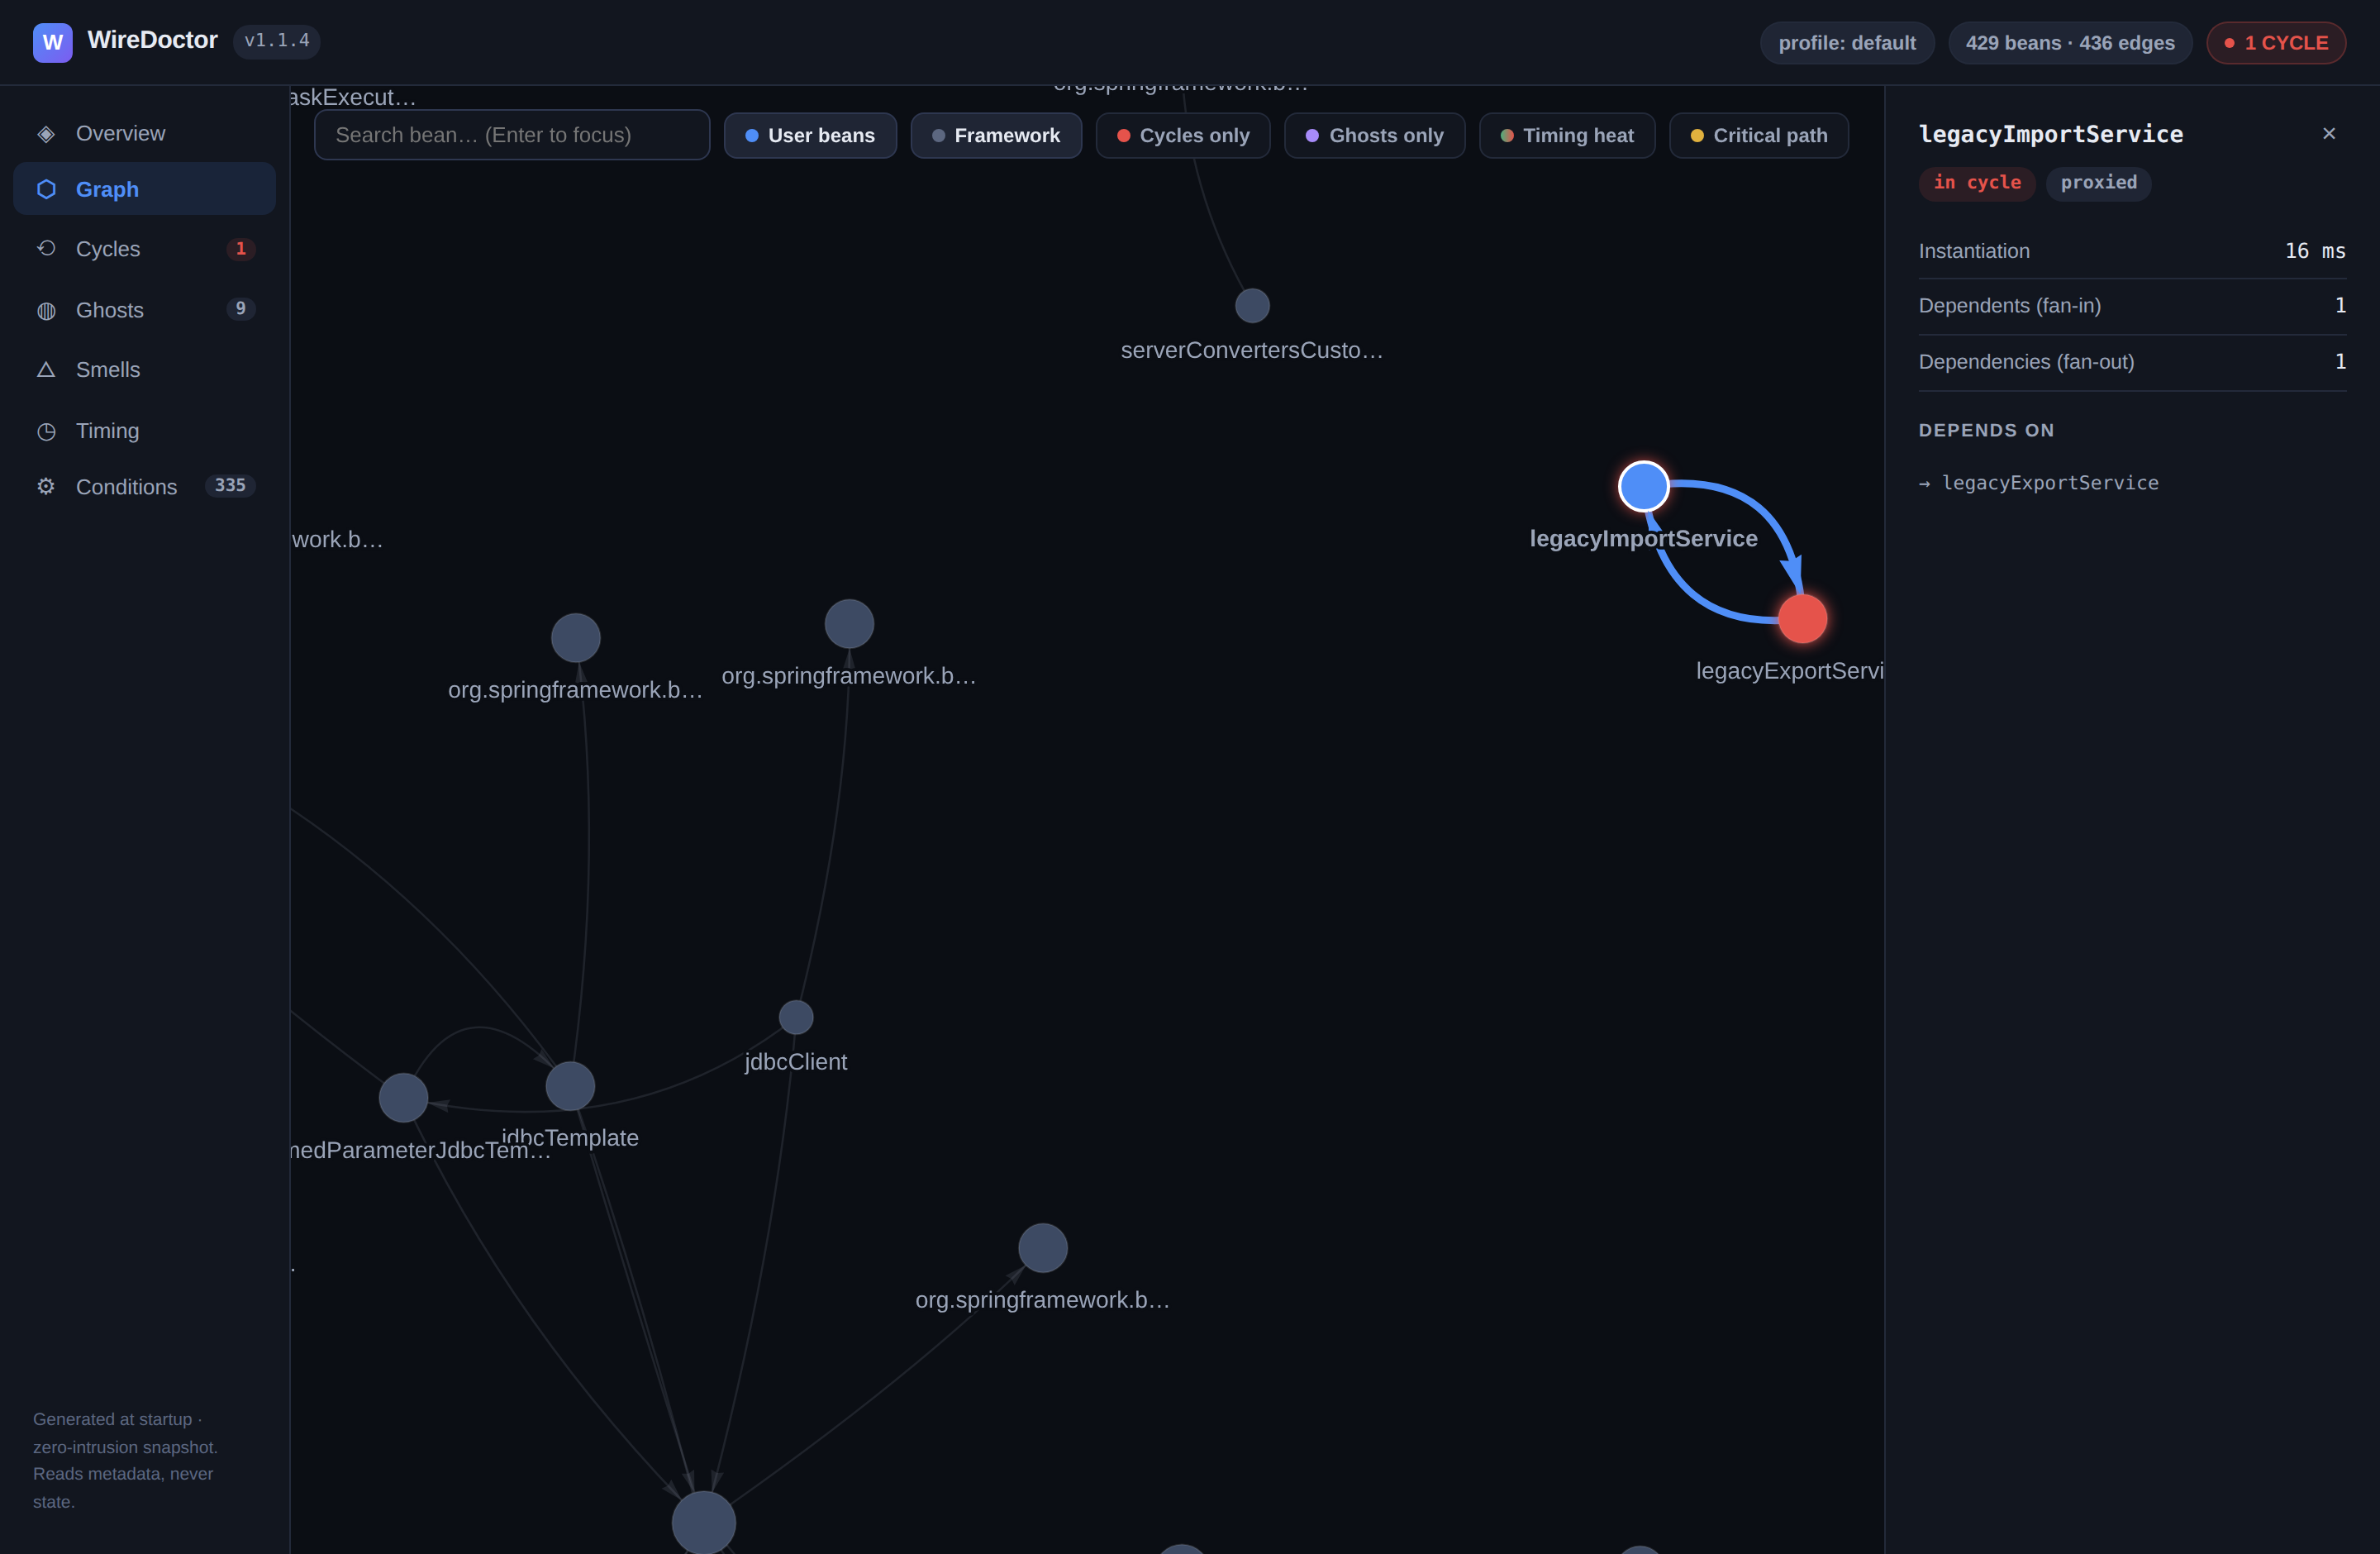Viewport: 2380px width, 1554px height.
Task: Click the in cycle tag
Action: coord(1977,183)
